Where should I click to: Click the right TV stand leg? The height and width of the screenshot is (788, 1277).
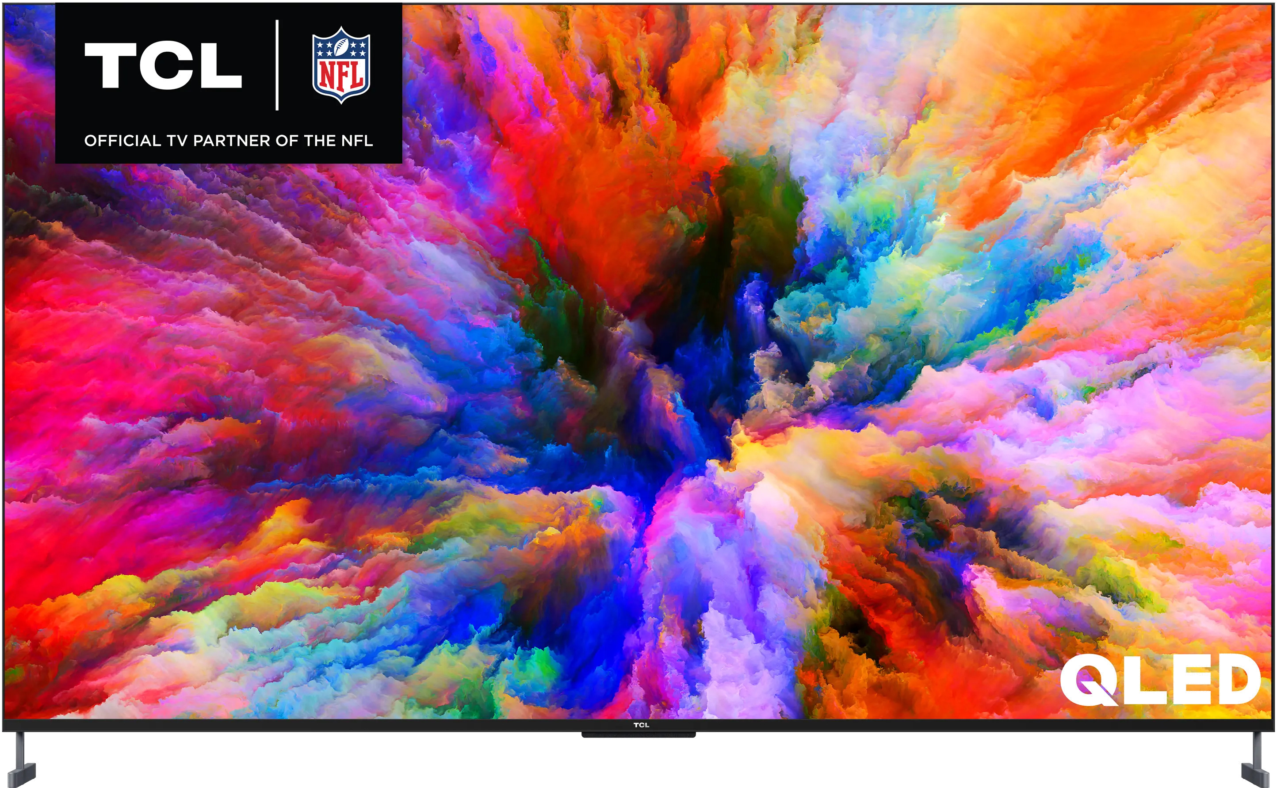click(1257, 759)
